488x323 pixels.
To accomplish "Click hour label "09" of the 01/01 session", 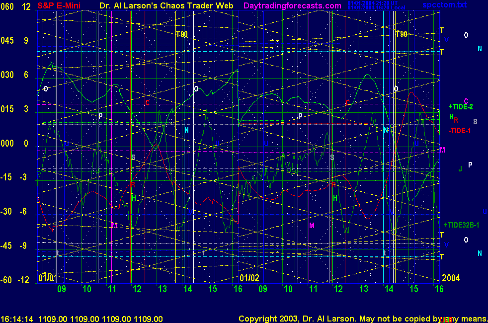I will [x=61, y=289].
